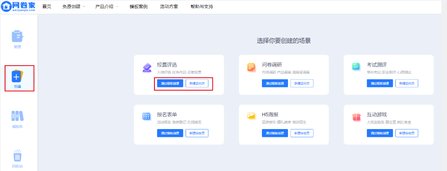
Task: Create 考试测评 via template button
Action: coord(380,83)
